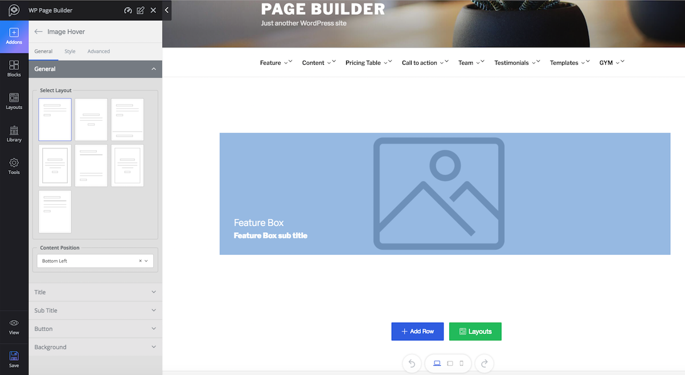Clear the Bottom Left content position

(x=140, y=261)
